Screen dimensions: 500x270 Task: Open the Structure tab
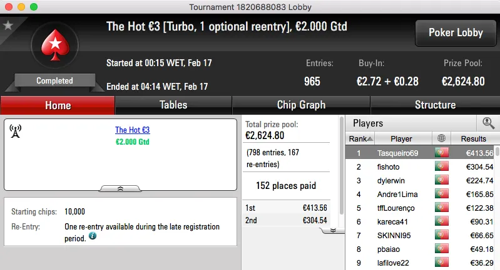[x=435, y=105]
